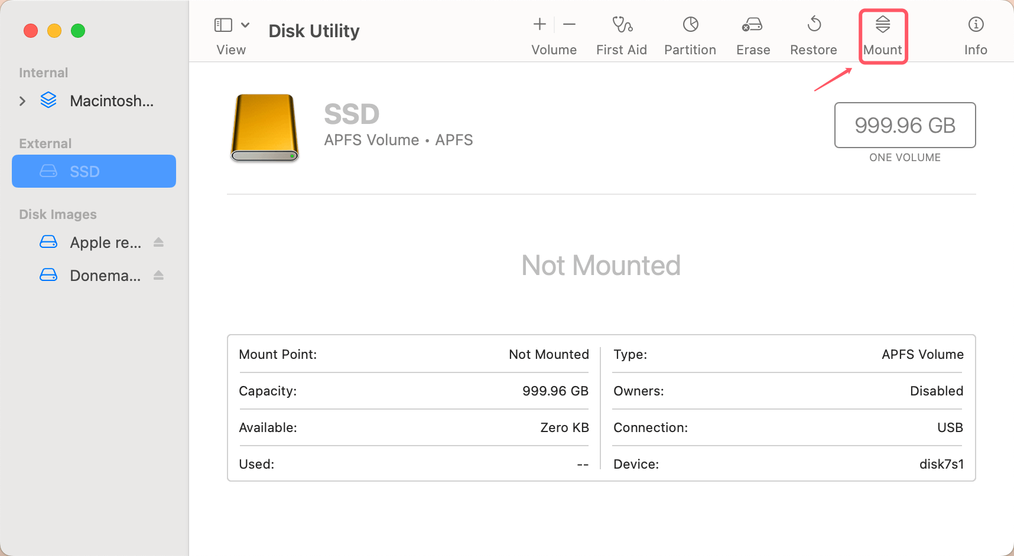The image size is (1014, 556).
Task: Toggle sidebar with View icon
Action: point(223,25)
